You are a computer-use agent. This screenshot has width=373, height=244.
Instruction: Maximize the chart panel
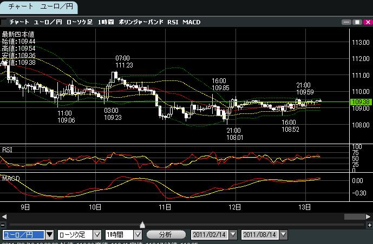(x=357, y=23)
